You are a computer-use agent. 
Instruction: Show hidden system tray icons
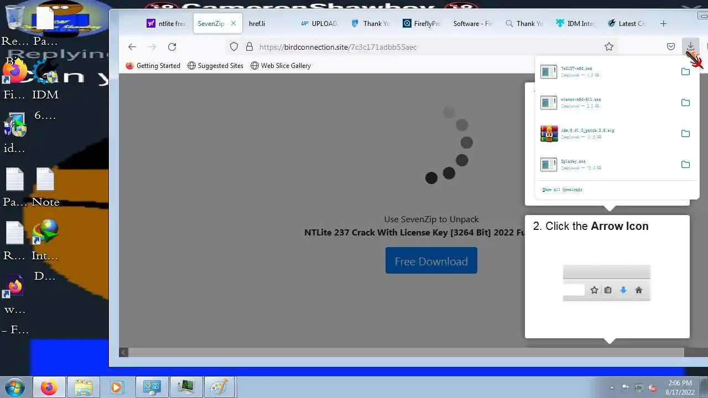[612, 387]
